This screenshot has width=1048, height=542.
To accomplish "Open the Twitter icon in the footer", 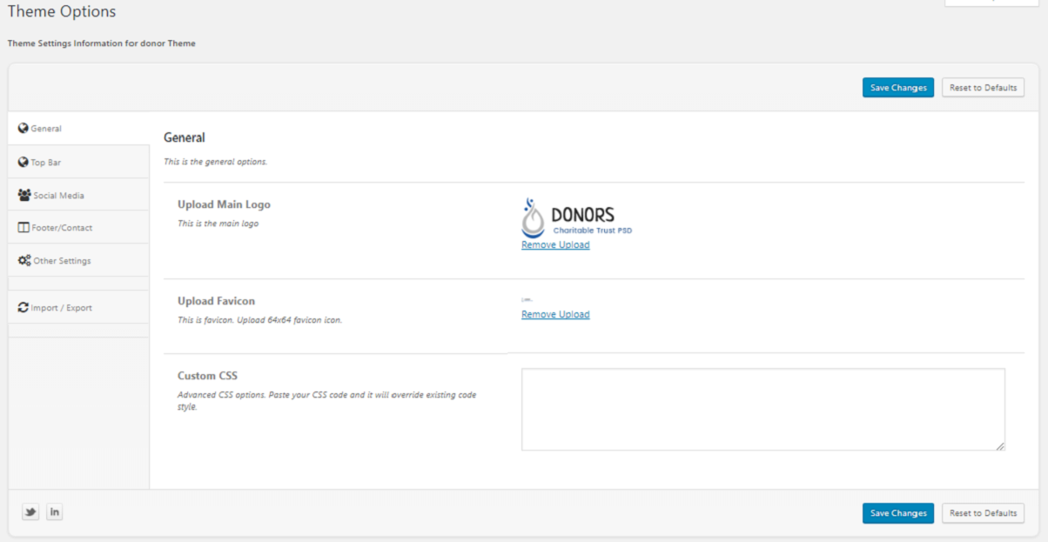I will (x=31, y=512).
